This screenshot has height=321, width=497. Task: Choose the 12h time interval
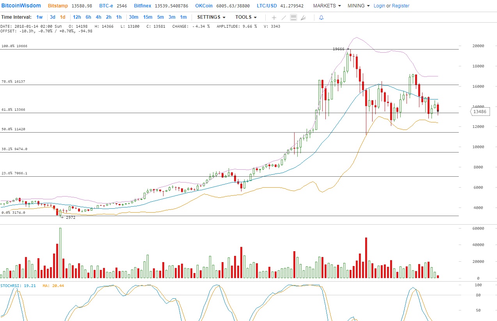click(77, 17)
